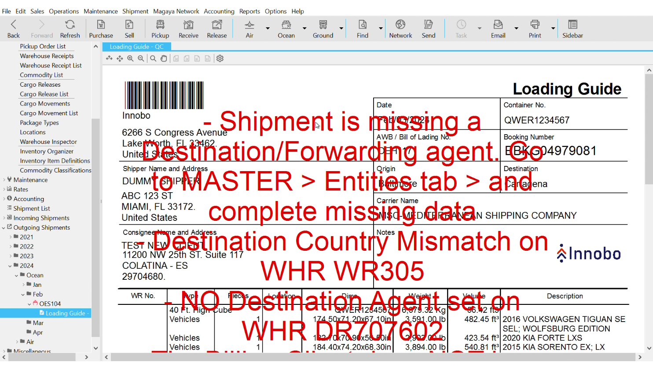Expand the 2021 folder node
Image resolution: width=653 pixels, height=366 pixels.
coord(11,237)
